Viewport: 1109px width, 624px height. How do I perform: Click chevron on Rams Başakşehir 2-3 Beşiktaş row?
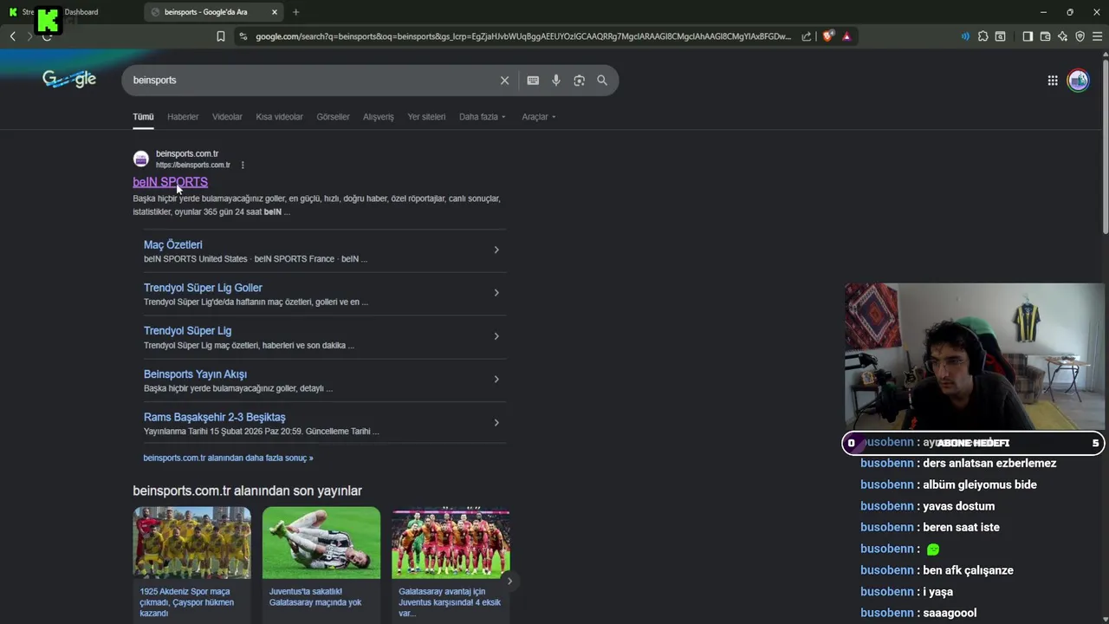496,423
